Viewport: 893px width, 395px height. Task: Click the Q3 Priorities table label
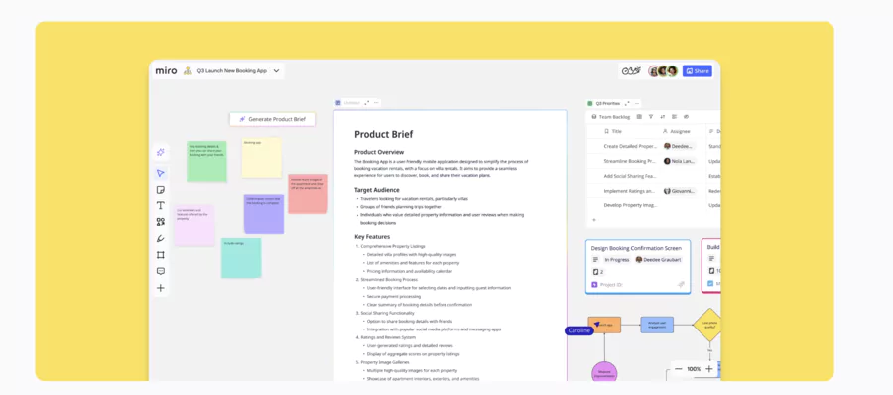(607, 104)
